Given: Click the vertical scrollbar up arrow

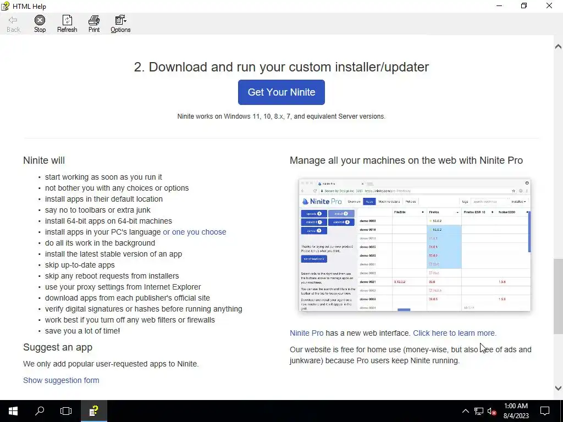Looking at the screenshot, I should coord(558,47).
